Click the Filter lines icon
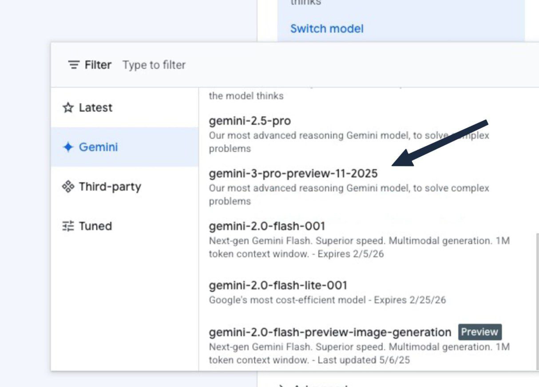The image size is (539, 387). coord(74,65)
